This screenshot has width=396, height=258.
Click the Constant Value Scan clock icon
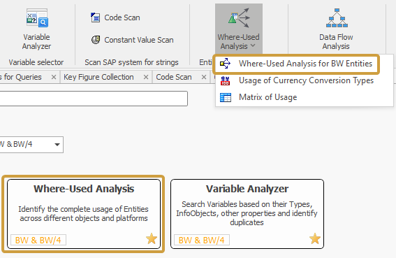tap(96, 40)
